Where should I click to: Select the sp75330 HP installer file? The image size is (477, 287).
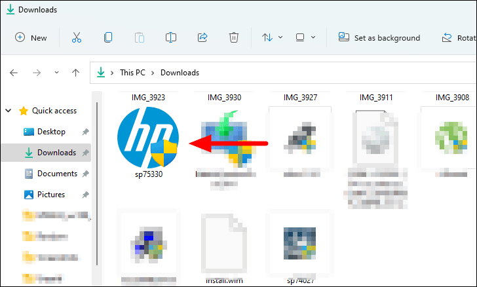pyautogui.click(x=148, y=137)
